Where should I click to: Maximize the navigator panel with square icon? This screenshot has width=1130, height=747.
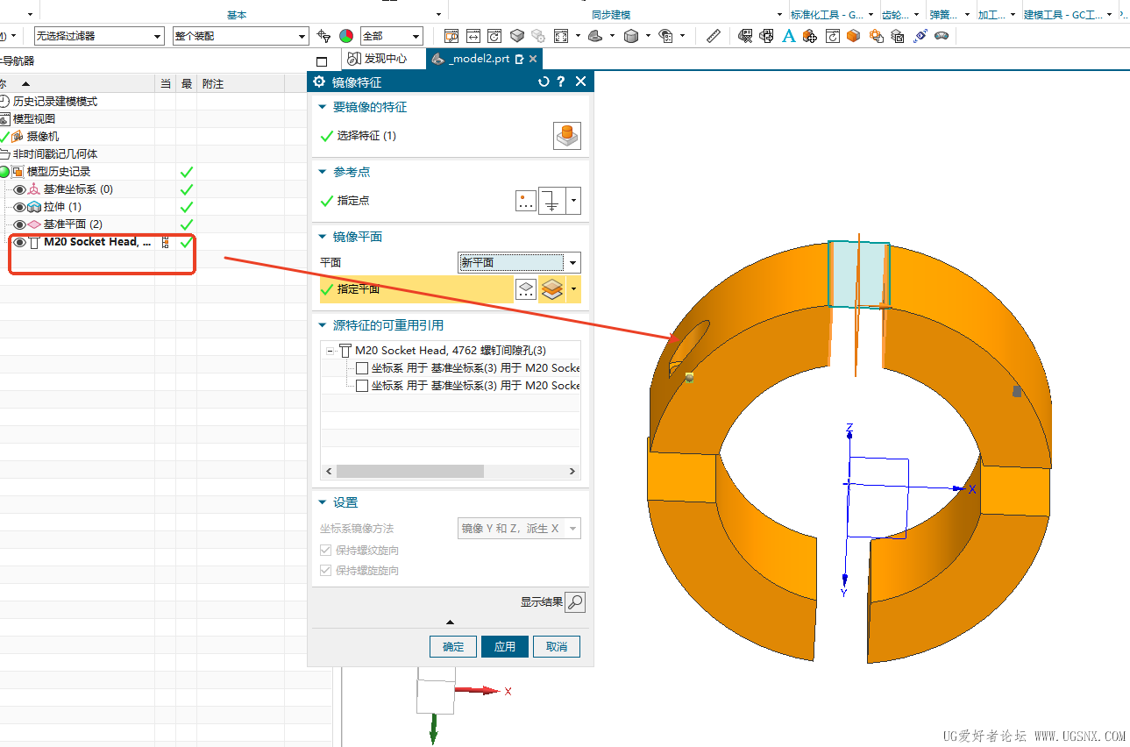click(x=322, y=61)
